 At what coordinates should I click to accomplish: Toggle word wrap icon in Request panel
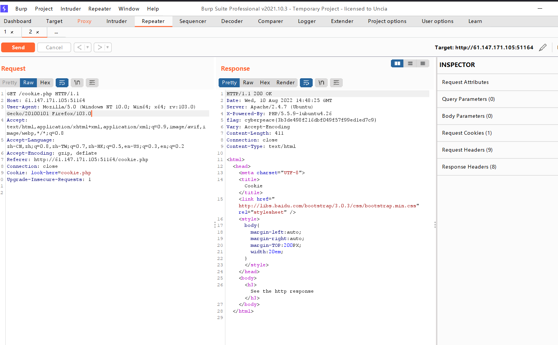pos(62,83)
